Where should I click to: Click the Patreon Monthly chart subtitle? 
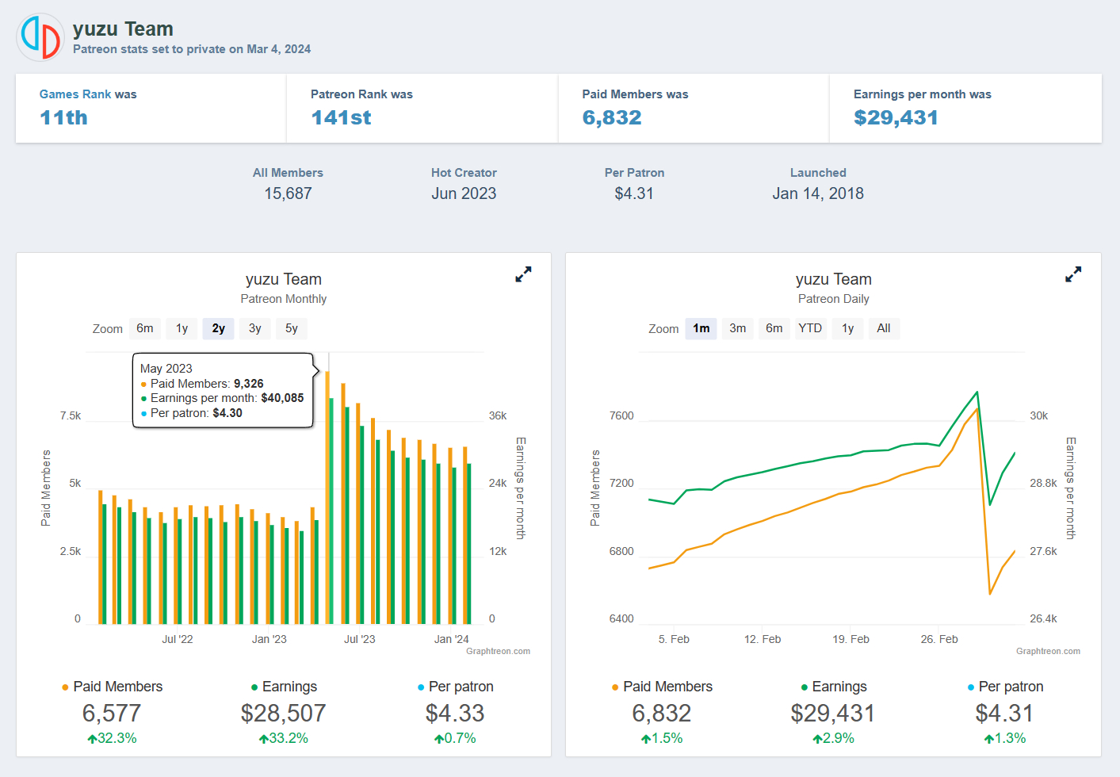(x=284, y=299)
